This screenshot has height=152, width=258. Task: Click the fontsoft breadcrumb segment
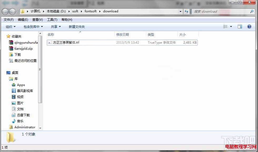(90, 11)
